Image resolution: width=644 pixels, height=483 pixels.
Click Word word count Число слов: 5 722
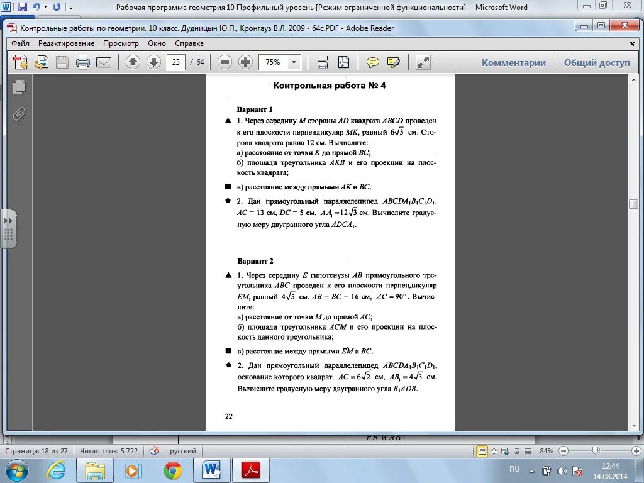pyautogui.click(x=109, y=451)
